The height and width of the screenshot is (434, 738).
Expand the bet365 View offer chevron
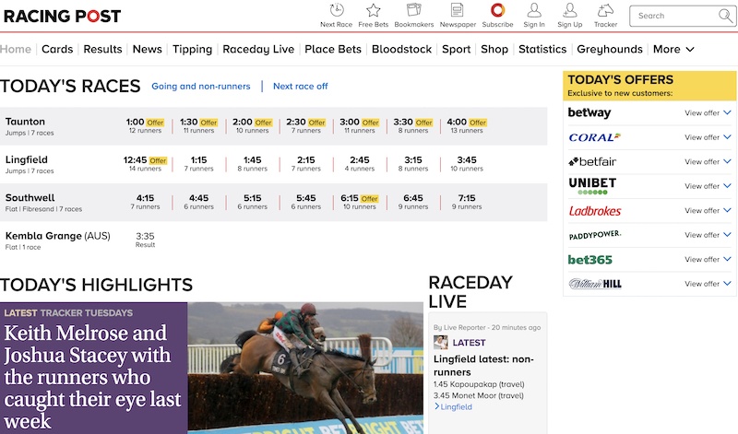[727, 259]
